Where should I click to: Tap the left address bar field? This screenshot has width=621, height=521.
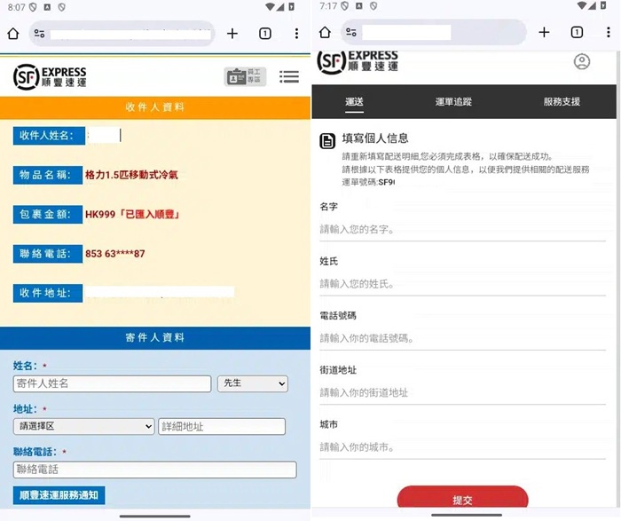point(122,34)
